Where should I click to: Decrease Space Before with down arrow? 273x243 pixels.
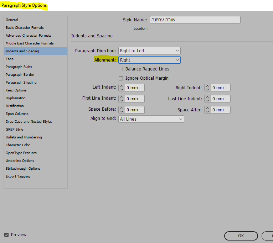click(x=122, y=112)
